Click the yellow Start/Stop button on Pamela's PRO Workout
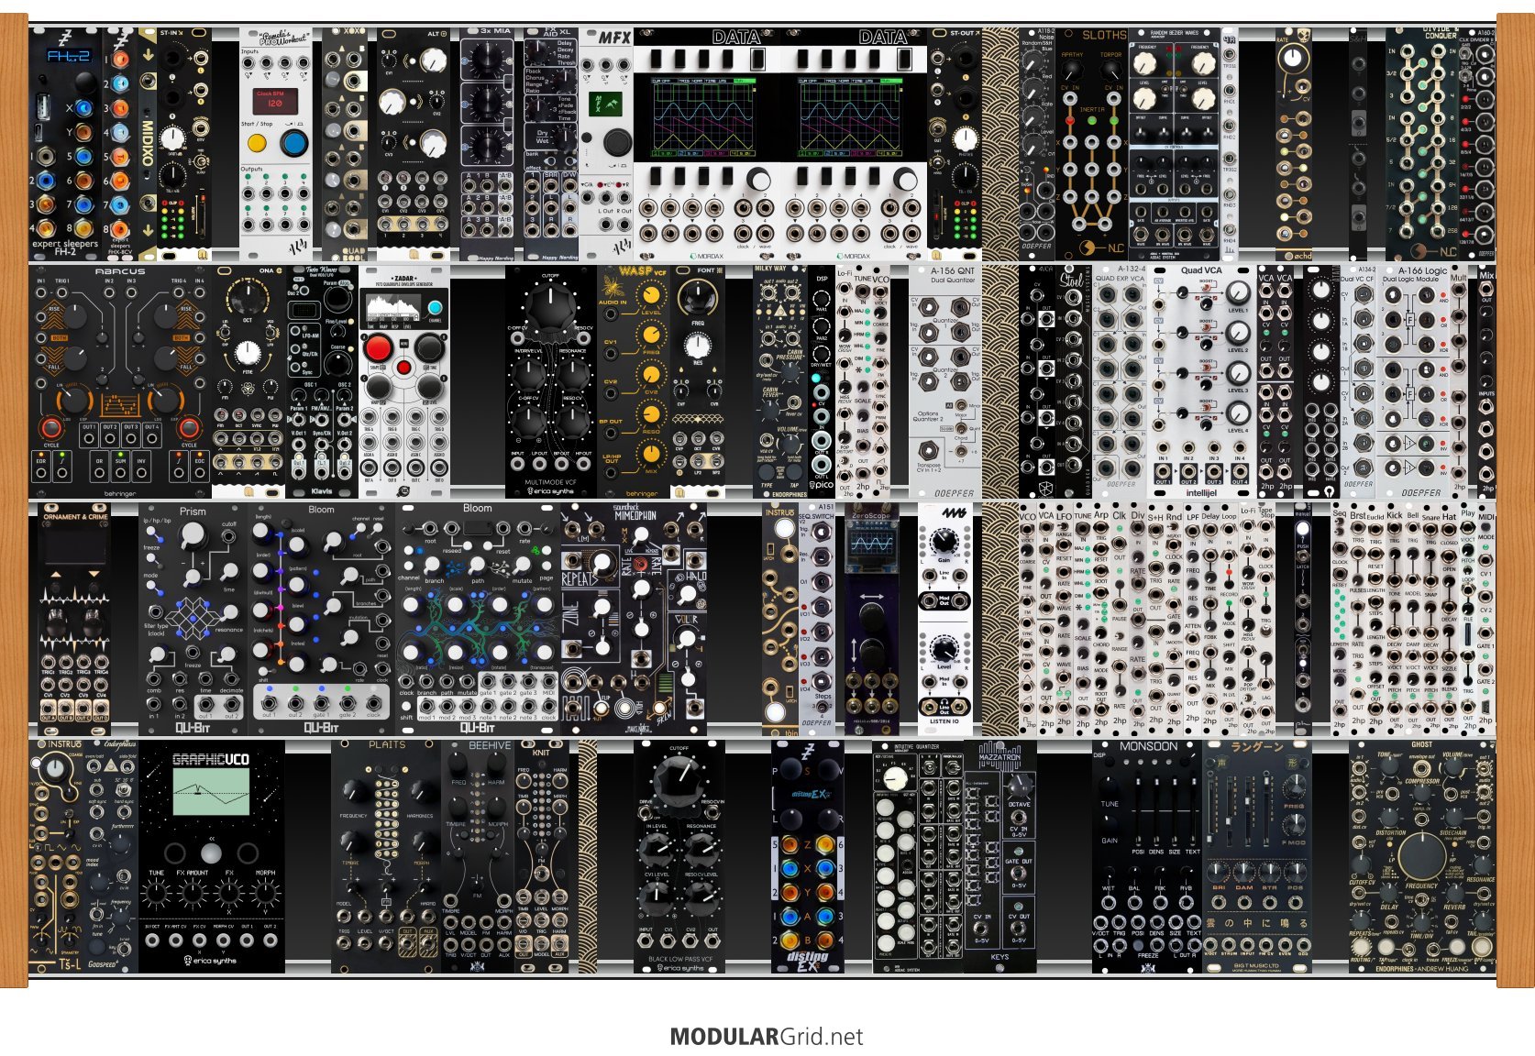This screenshot has width=1535, height=1056. pos(258,143)
